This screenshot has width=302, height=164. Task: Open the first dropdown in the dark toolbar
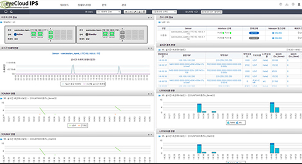(108, 12)
